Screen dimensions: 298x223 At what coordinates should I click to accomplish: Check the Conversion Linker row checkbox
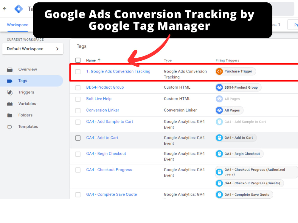[x=78, y=111]
